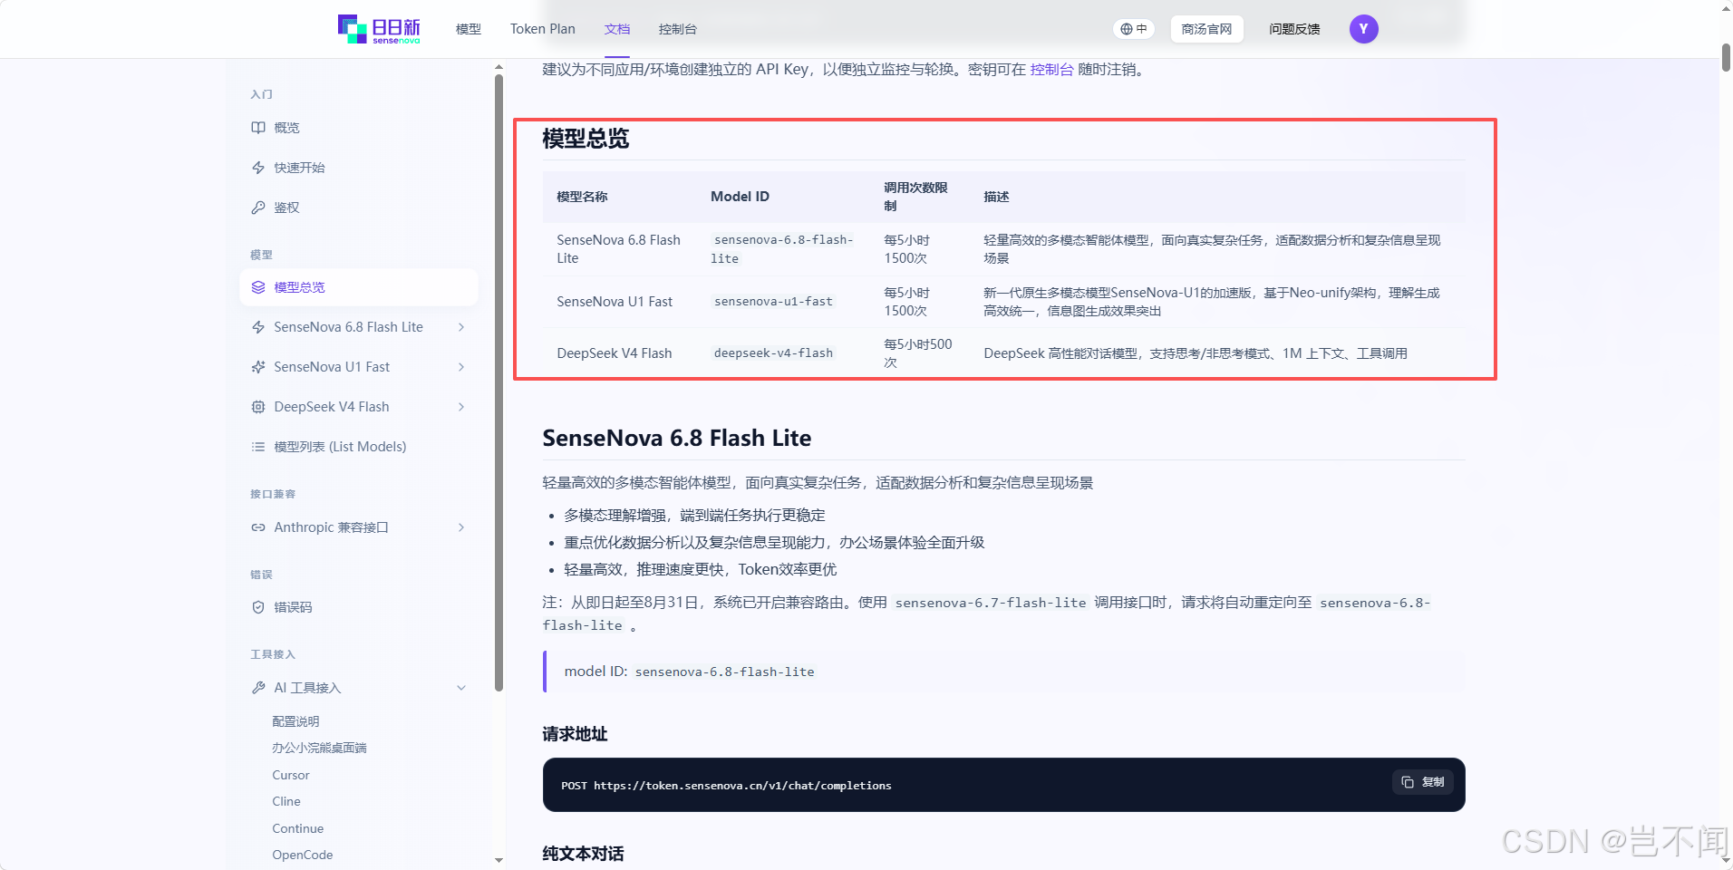This screenshot has width=1733, height=870.
Task: Open the 模型 top navigation item
Action: coord(468,29)
